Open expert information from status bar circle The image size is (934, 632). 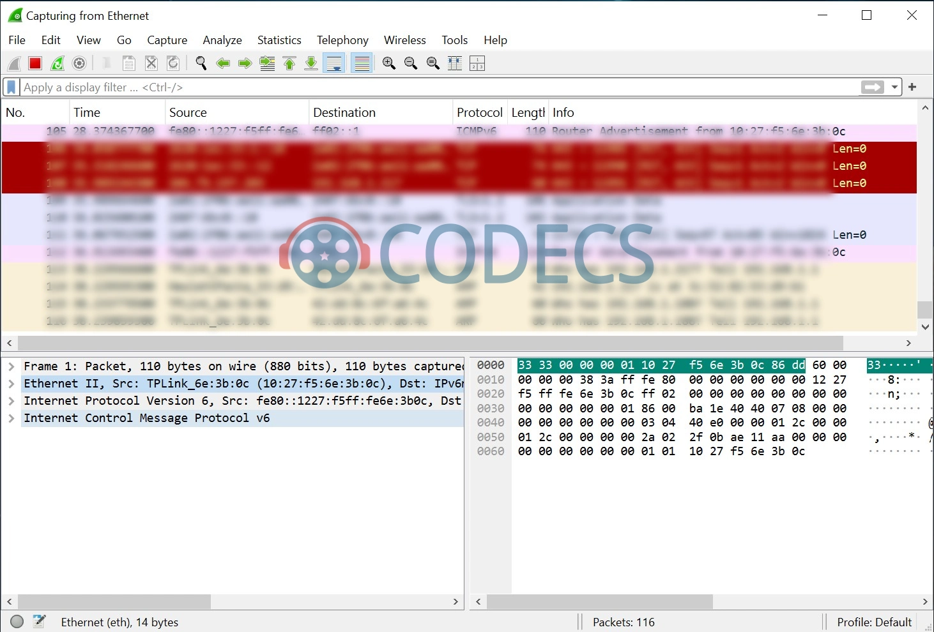pos(17,622)
